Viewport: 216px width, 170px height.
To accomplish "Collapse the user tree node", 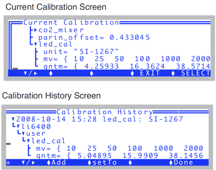I will pos(23,134).
